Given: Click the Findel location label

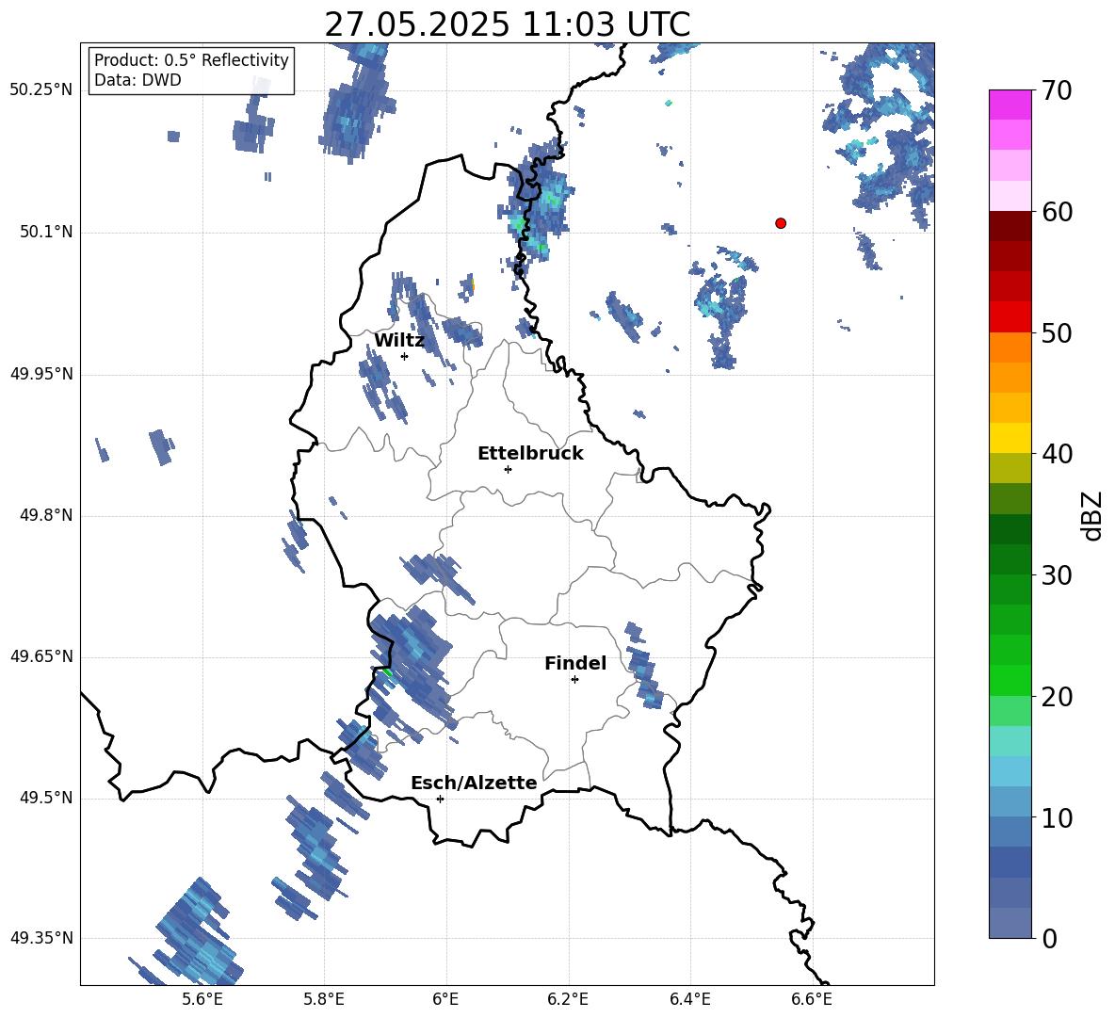Looking at the screenshot, I should coord(575,663).
